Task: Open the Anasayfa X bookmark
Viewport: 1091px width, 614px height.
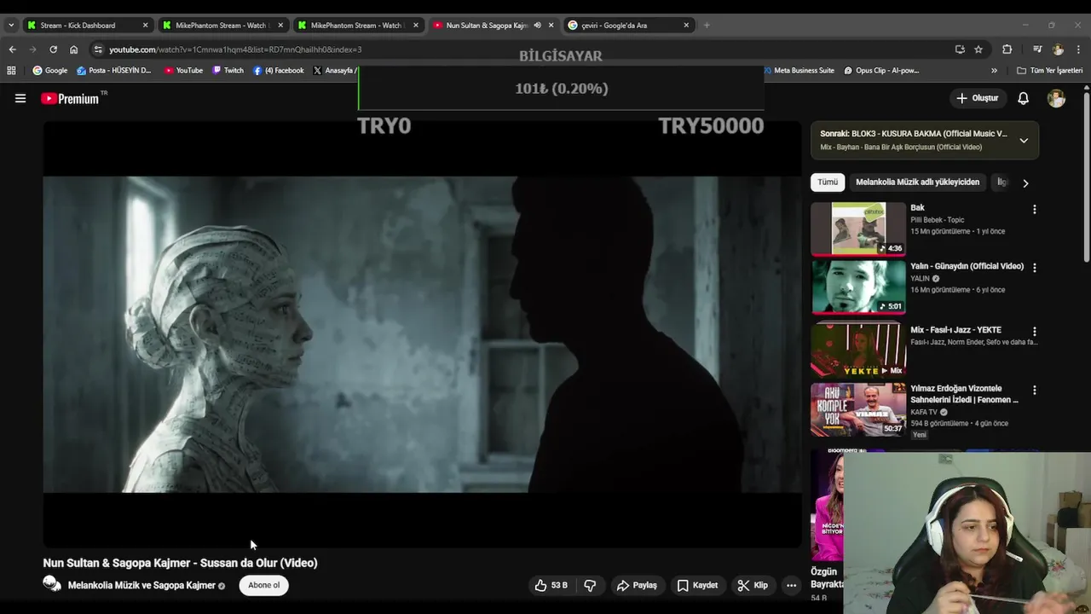Action: coord(335,71)
